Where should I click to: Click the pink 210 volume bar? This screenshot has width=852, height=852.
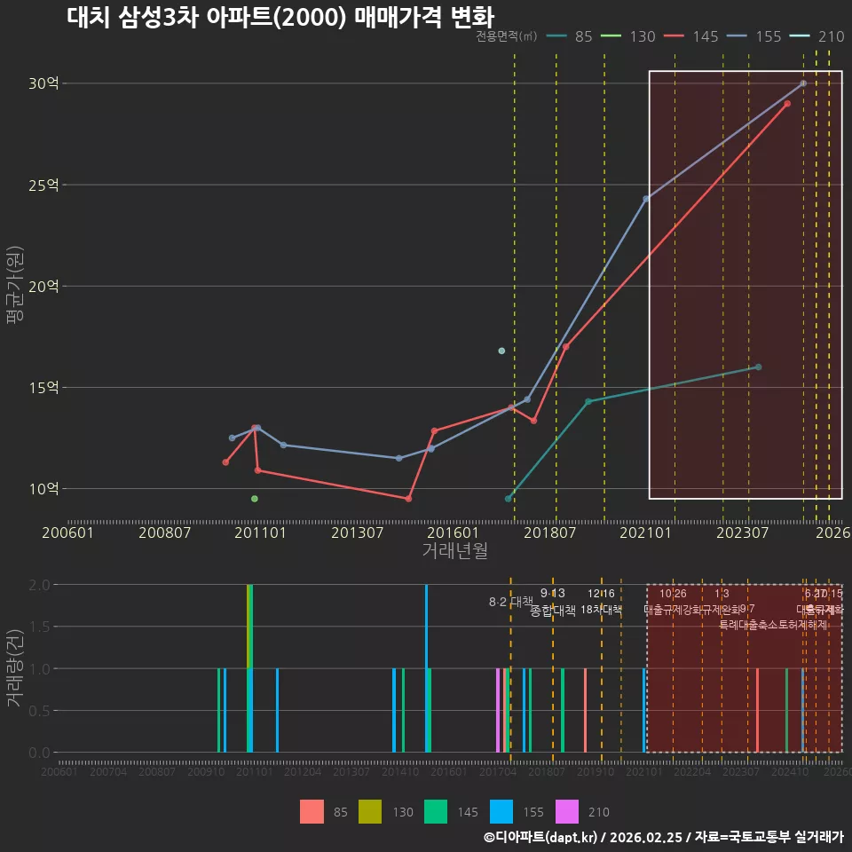(498, 710)
